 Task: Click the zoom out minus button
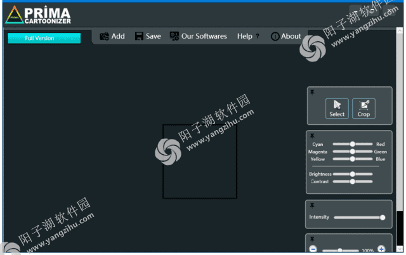tap(313, 249)
